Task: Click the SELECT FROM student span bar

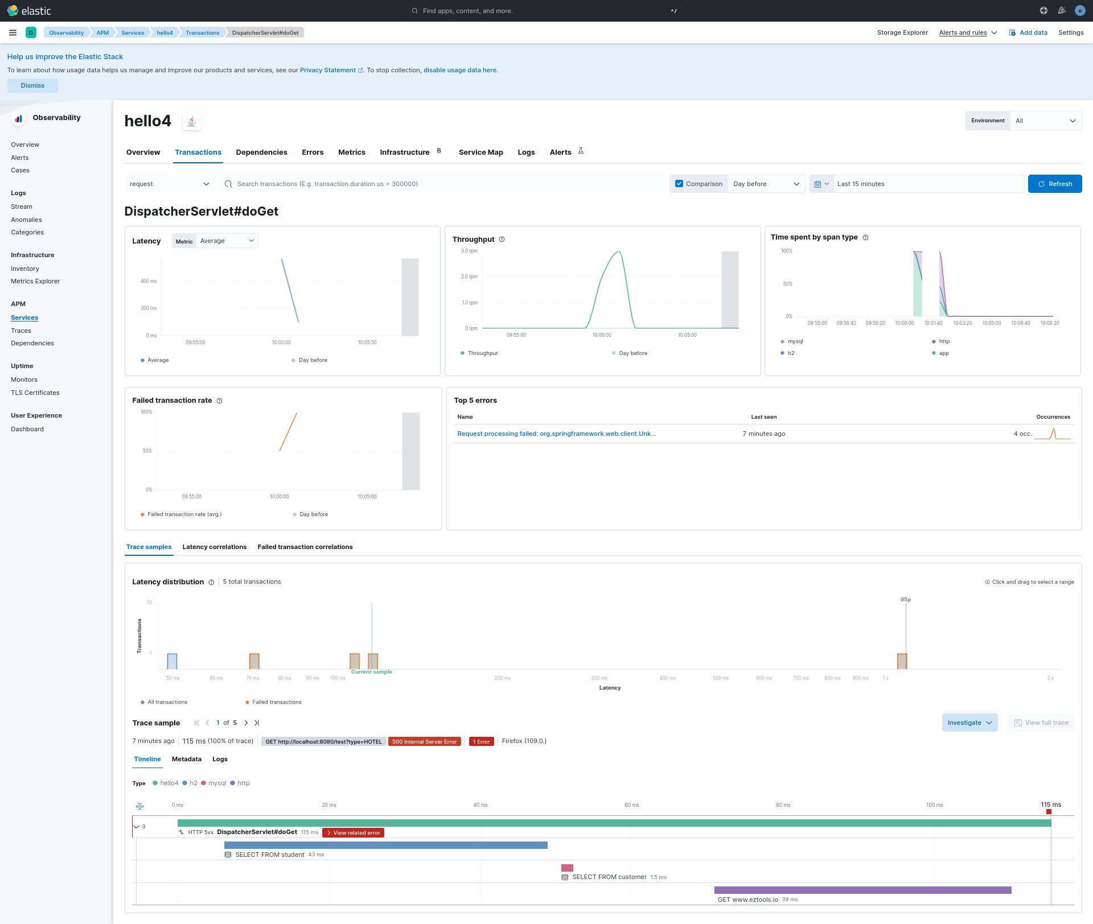Action: [x=385, y=845]
